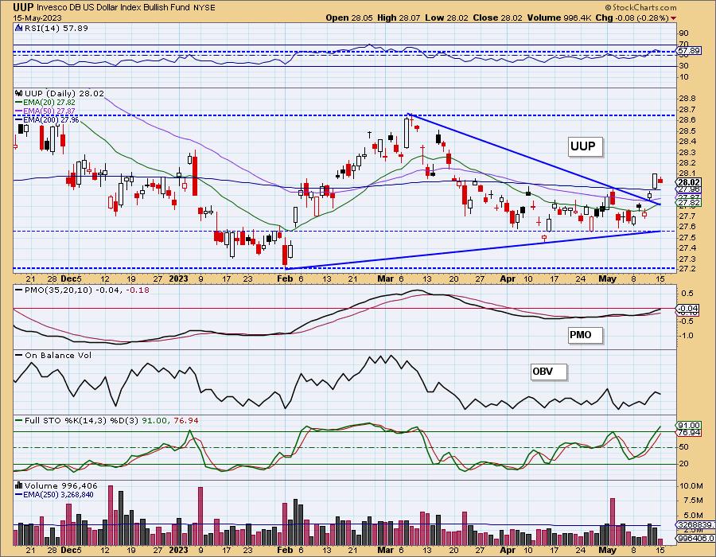Click the red down-arrow change indicator
This screenshot has height=557, width=716.
(x=674, y=18)
